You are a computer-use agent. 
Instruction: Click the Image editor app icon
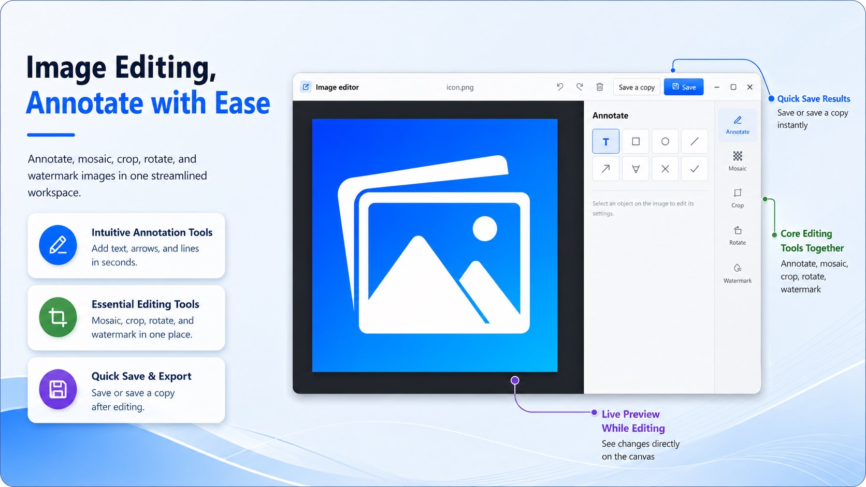[306, 87]
